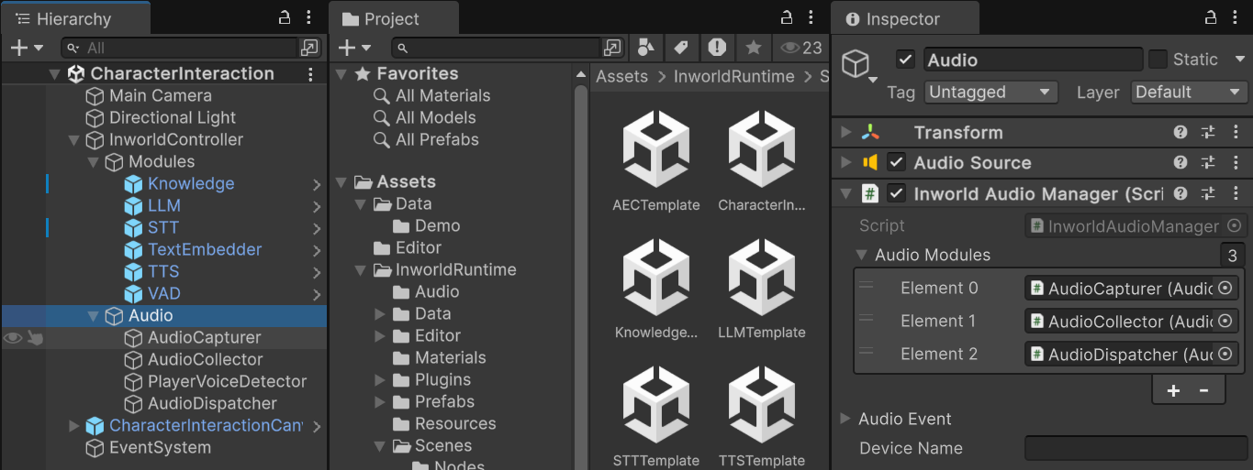Open the Resources folder
The width and height of the screenshot is (1253, 470).
444,423
